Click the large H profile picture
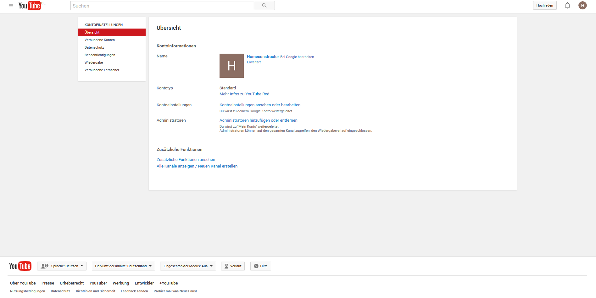Screen dimensions: 596x298 click(231, 66)
